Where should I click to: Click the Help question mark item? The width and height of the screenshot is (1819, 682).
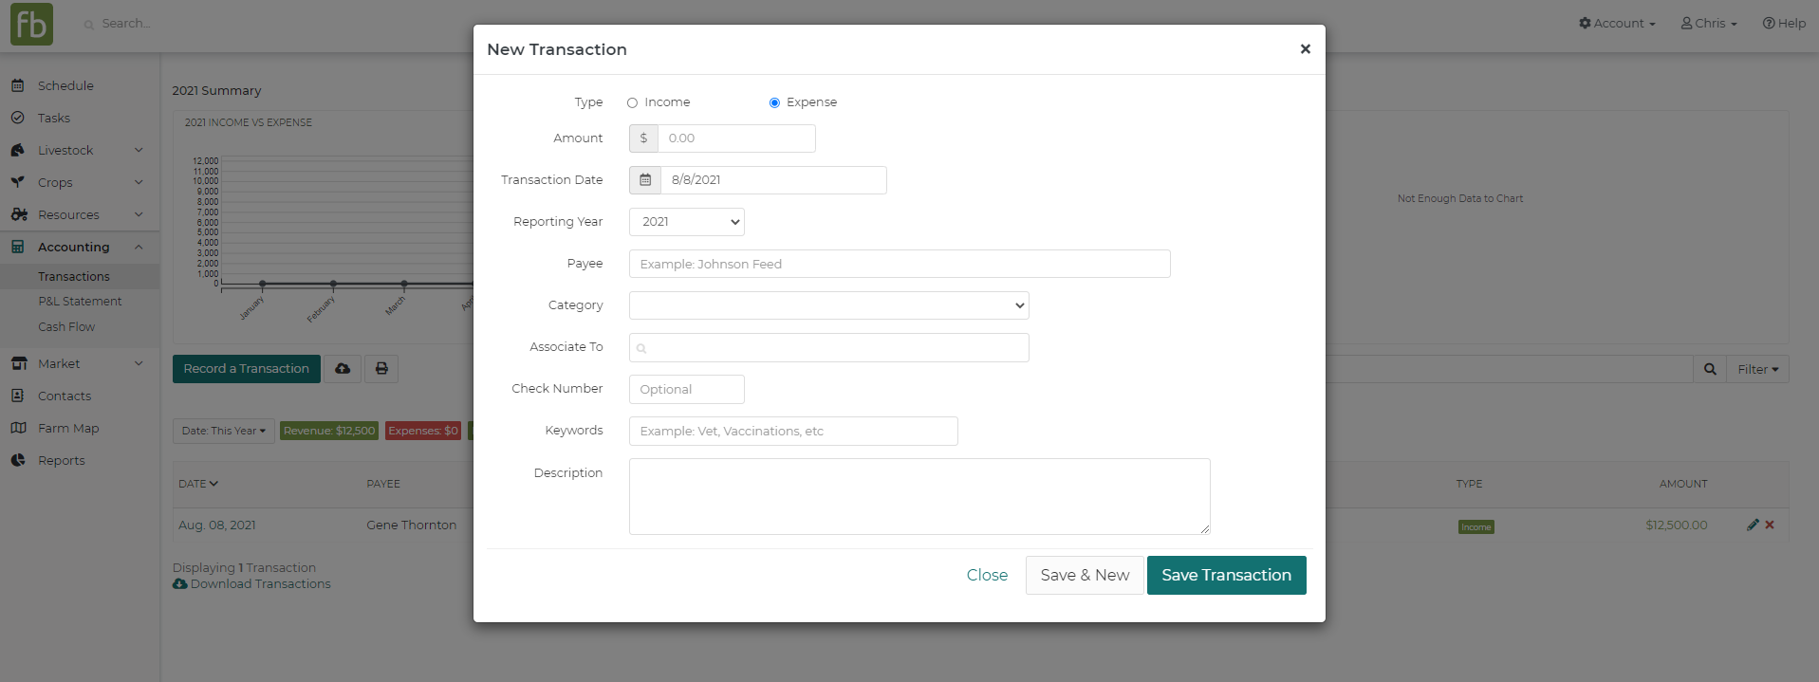pyautogui.click(x=1784, y=24)
